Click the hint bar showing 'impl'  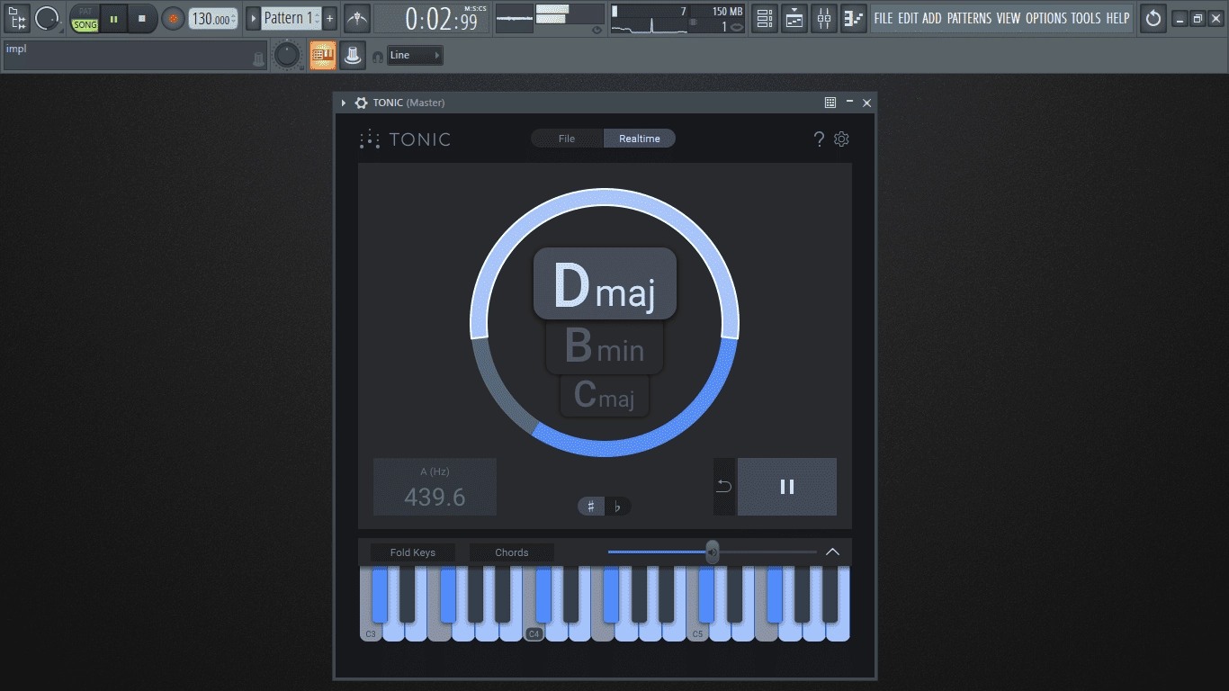click(x=134, y=56)
